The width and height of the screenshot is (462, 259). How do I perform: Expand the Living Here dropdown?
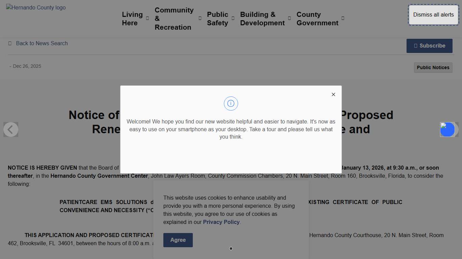147,19
